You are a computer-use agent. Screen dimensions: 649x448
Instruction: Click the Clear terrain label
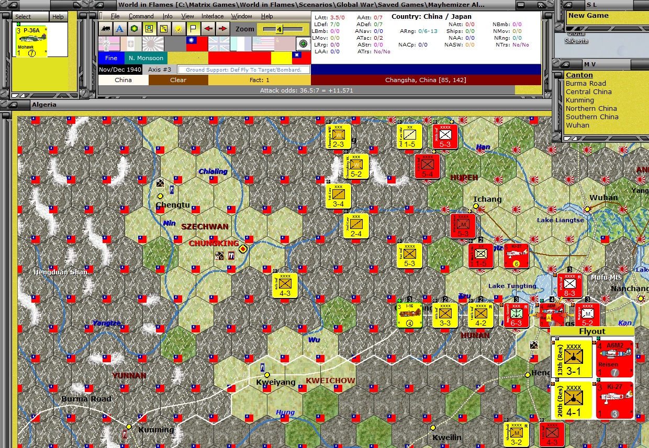178,80
